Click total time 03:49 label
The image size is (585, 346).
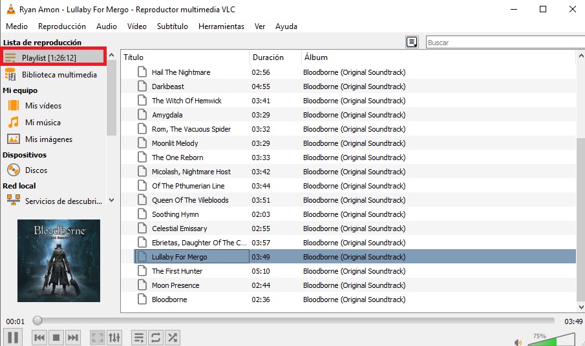tap(573, 321)
